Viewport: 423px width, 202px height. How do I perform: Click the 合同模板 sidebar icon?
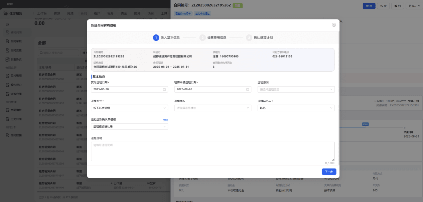[8, 110]
